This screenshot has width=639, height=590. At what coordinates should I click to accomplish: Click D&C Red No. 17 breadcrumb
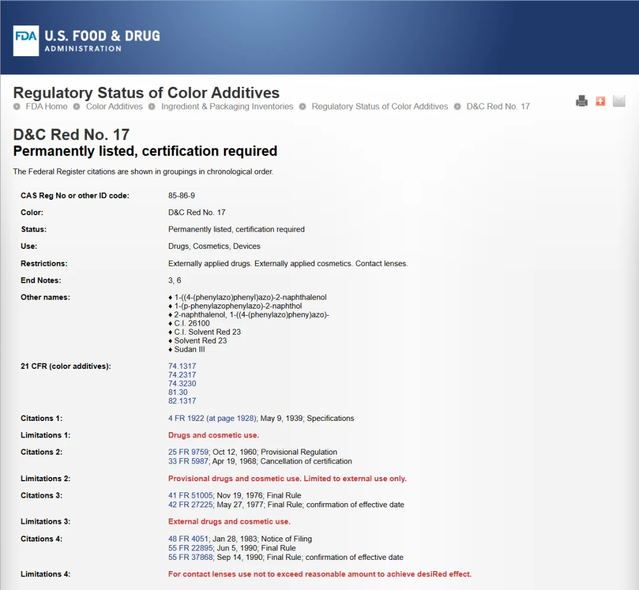(x=498, y=106)
